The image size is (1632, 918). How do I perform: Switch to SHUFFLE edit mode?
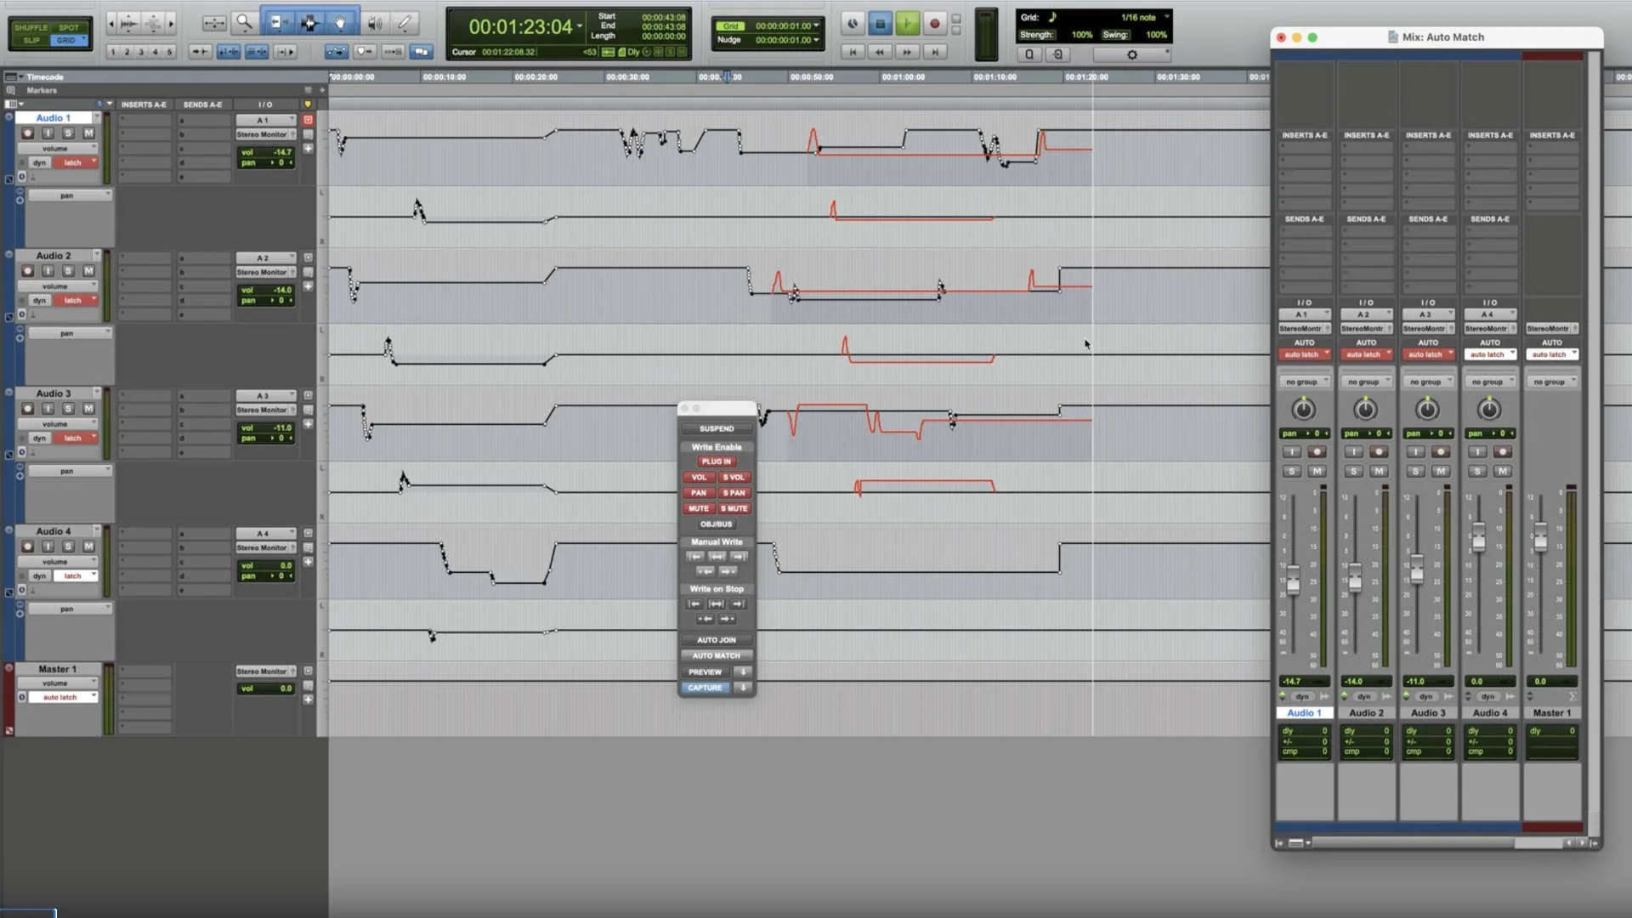[31, 27]
